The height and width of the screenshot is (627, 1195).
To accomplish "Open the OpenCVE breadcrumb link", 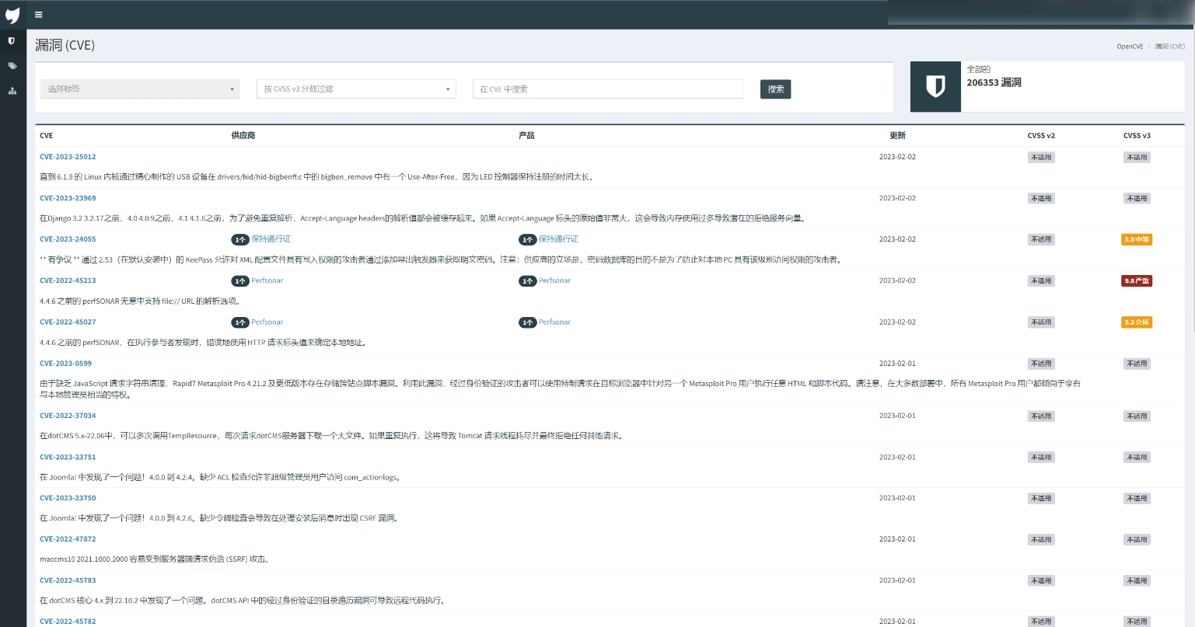I will (x=1130, y=47).
